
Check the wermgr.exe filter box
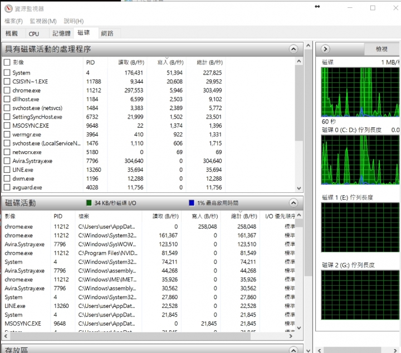(x=7, y=135)
